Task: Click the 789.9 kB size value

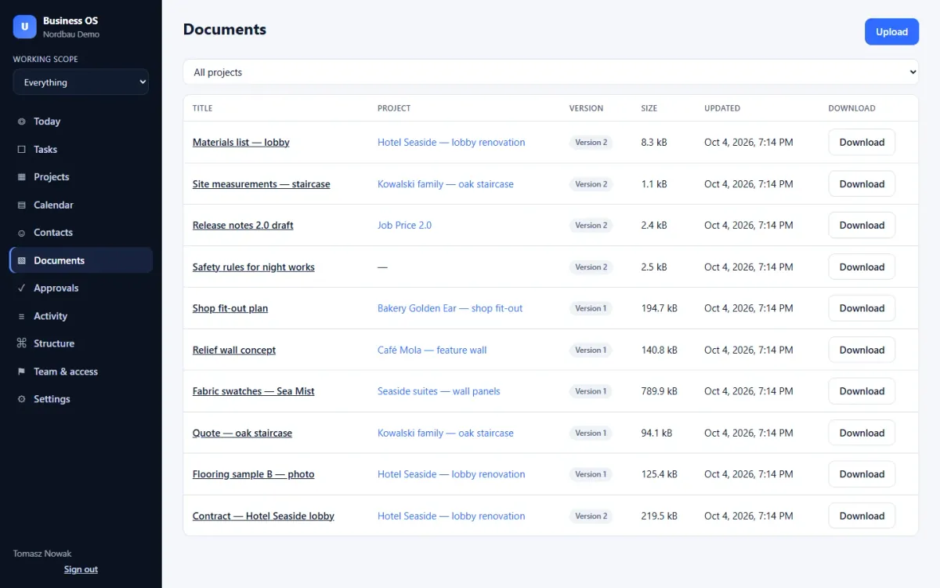Action: [659, 391]
